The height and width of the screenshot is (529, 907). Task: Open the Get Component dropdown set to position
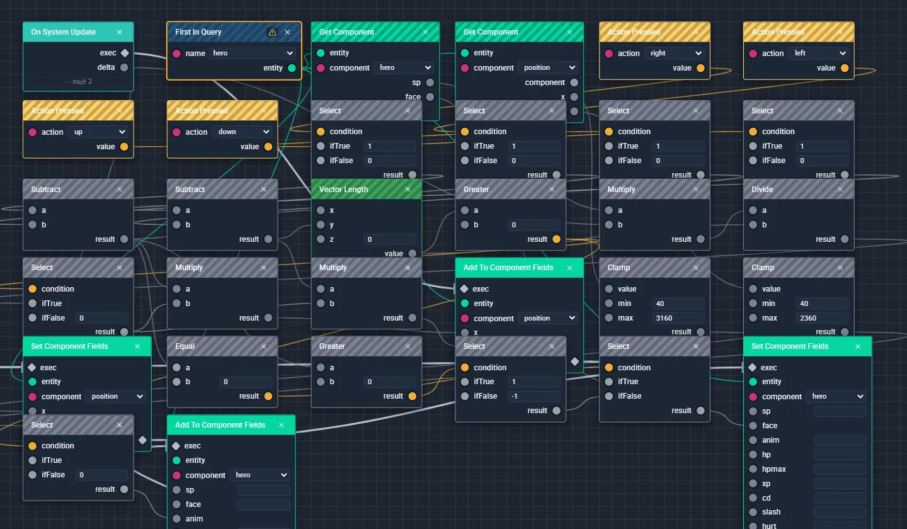point(548,67)
